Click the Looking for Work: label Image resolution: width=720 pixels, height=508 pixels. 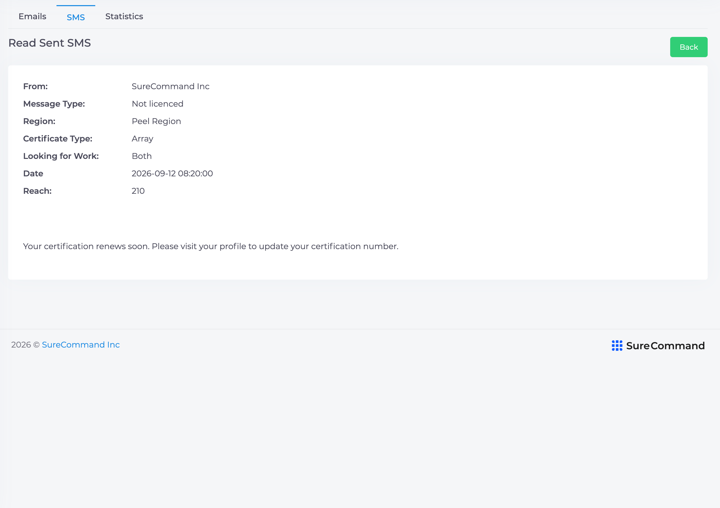click(x=61, y=156)
